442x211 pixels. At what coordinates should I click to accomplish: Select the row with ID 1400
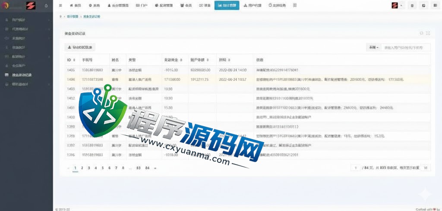pyautogui.click(x=247, y=117)
